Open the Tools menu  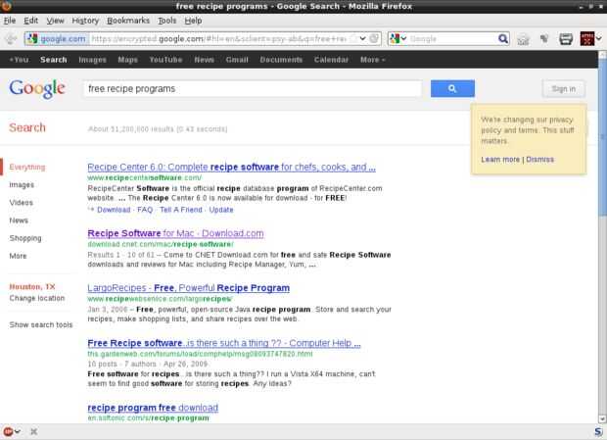click(166, 21)
